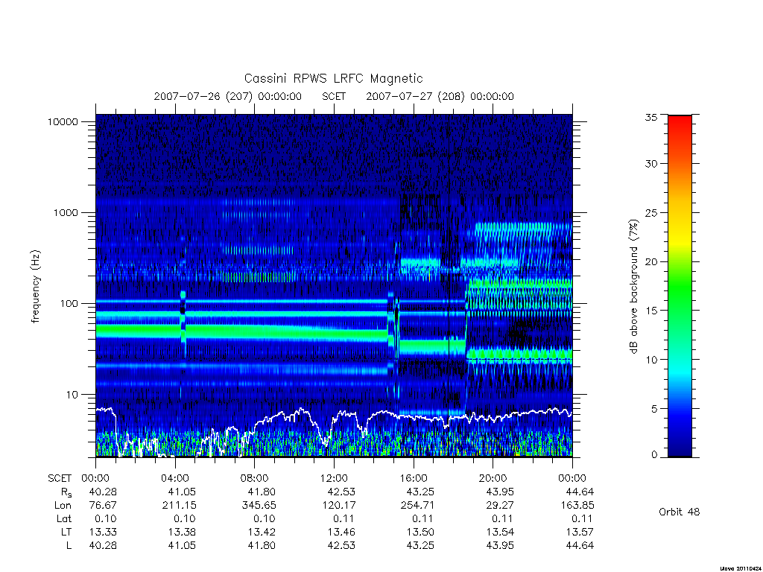Click the 08:00 time tick label
Viewport: 763px width, 572px height.
(255, 479)
